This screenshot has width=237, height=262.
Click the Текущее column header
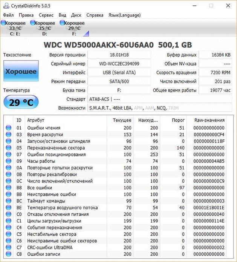pos(120,120)
